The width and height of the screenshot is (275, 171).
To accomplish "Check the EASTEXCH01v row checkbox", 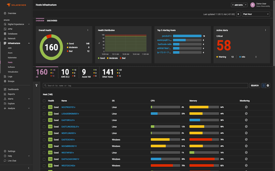I will point(44,140).
